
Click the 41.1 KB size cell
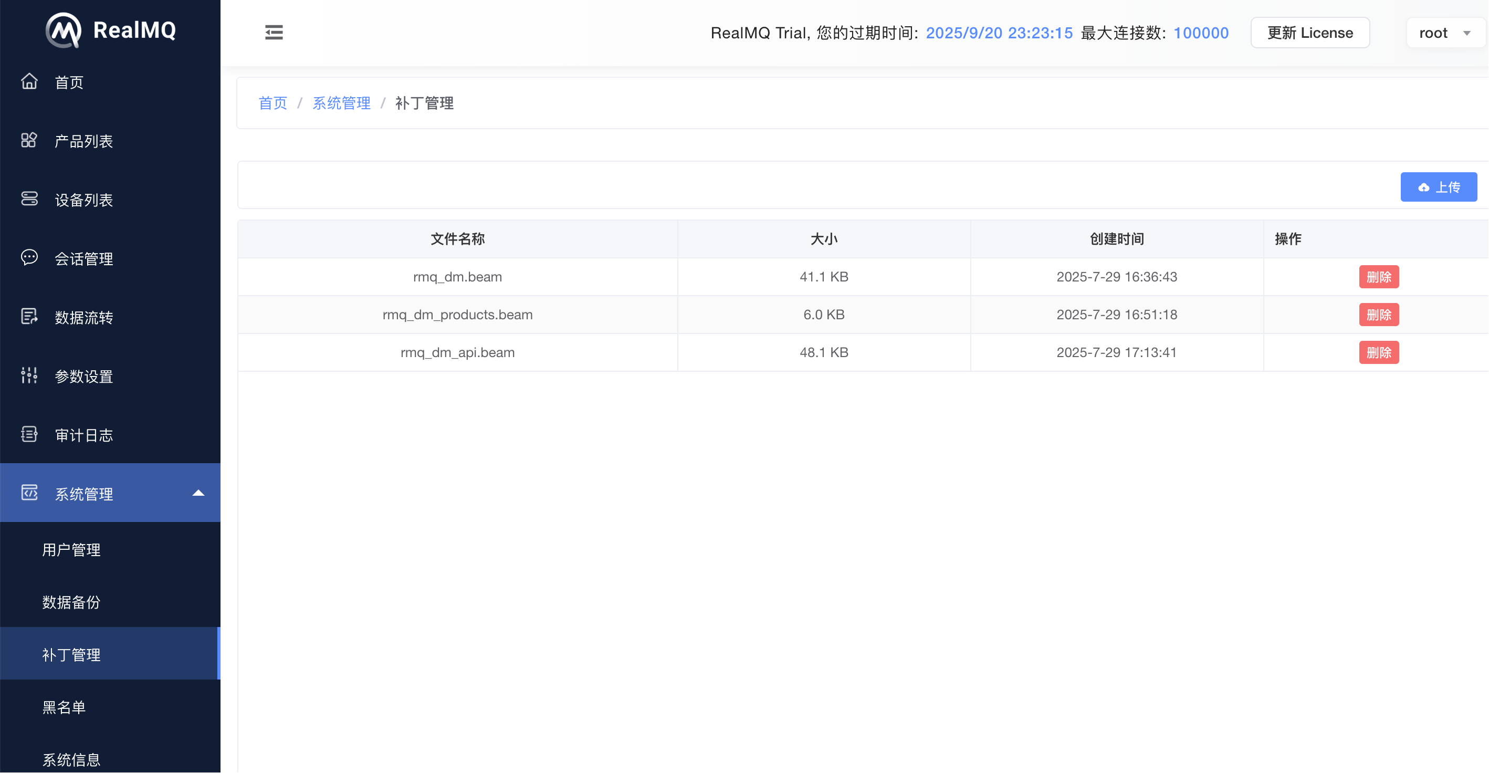[x=824, y=277]
